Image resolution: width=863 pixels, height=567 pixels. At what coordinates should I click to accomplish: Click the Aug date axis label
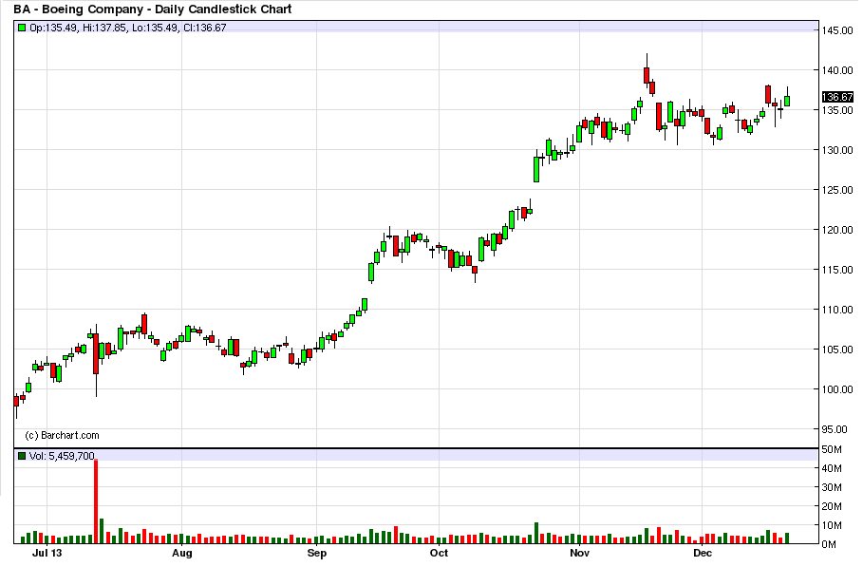(x=182, y=553)
